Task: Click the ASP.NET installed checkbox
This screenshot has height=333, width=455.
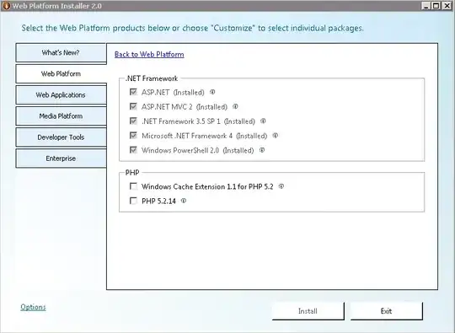Action: [x=133, y=92]
